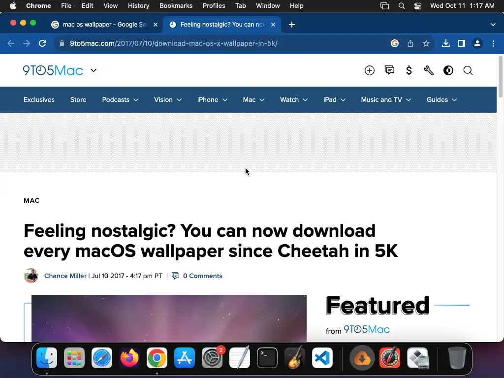Expand the Vision nav dropdown
Viewport: 504px width, 378px height.
[168, 99]
